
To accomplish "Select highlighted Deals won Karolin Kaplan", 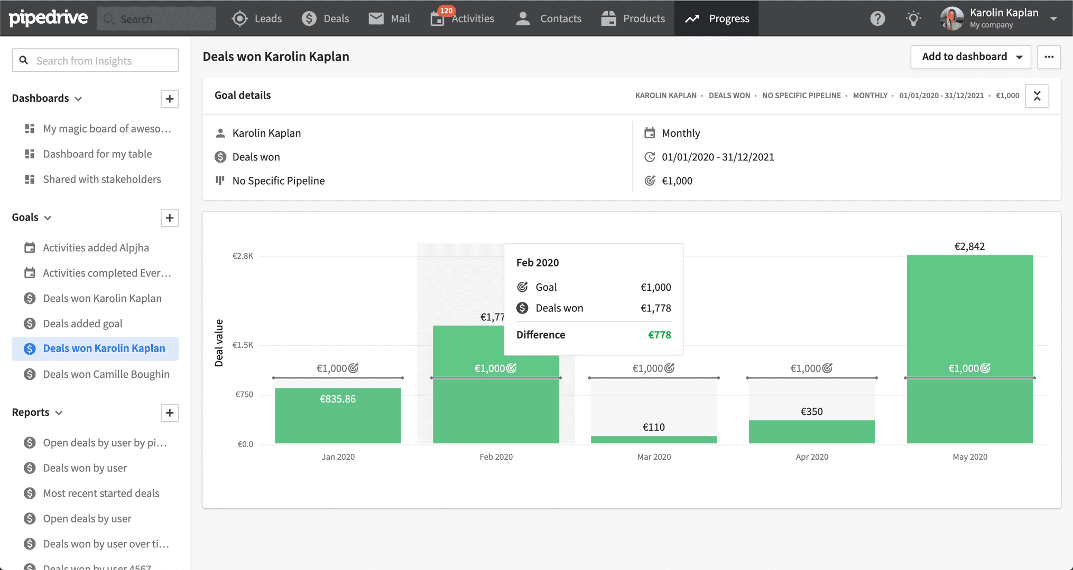I will click(95, 348).
